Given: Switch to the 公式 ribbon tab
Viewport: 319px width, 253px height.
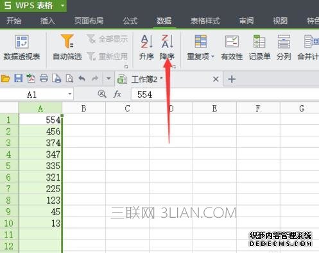Looking at the screenshot, I should click(130, 21).
